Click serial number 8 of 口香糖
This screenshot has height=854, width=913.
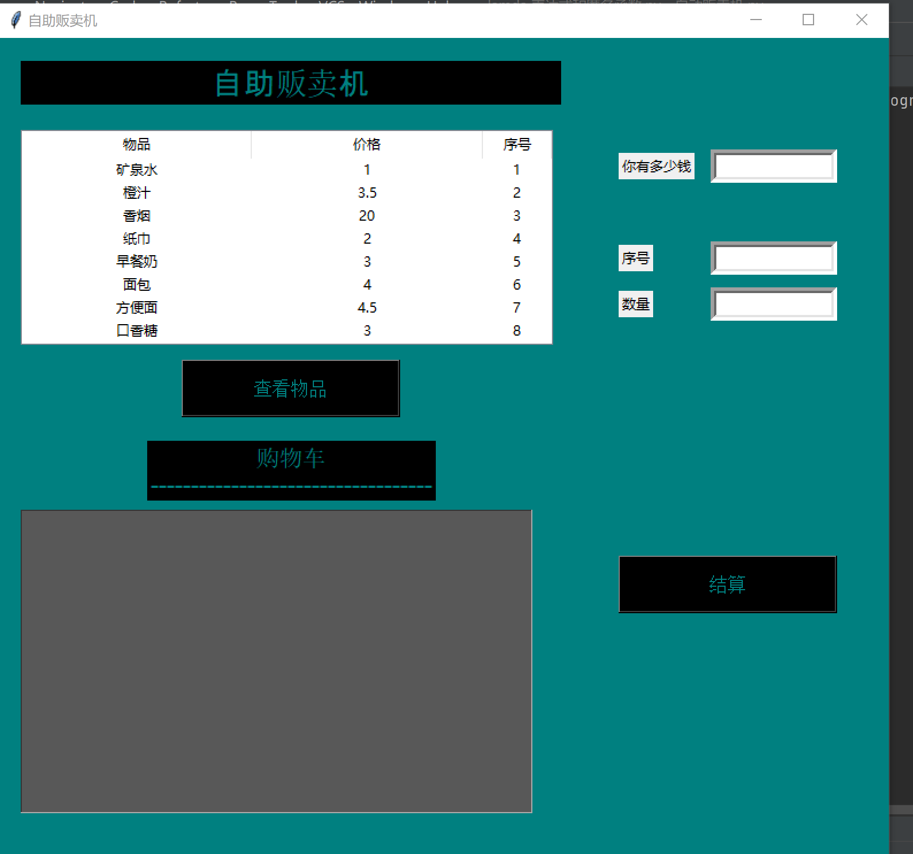pyautogui.click(x=517, y=330)
